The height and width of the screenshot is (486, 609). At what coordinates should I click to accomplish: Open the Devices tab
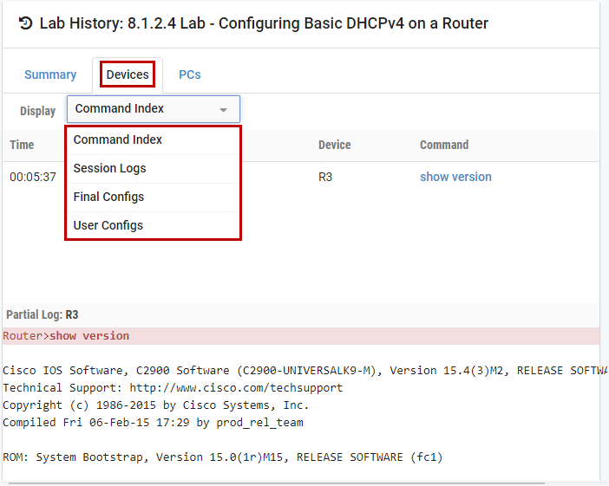tap(128, 75)
